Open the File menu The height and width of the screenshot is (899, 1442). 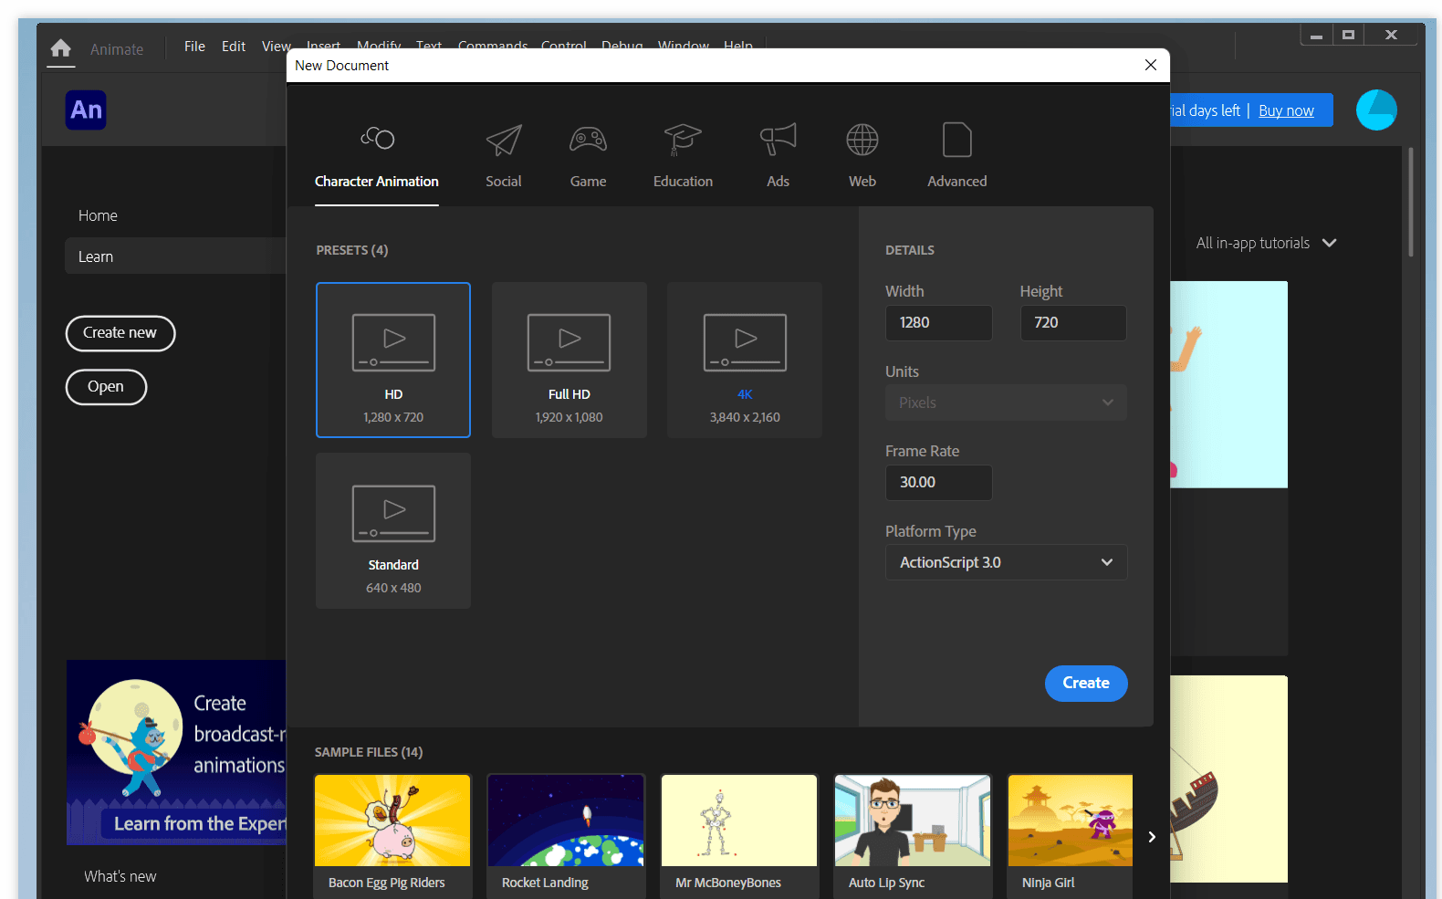coord(194,47)
